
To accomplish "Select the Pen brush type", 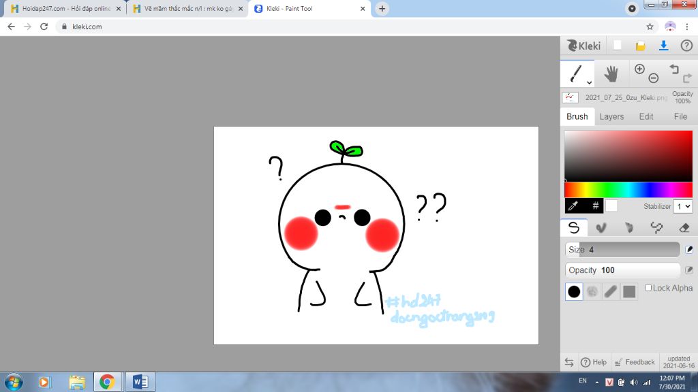I will click(x=574, y=227).
